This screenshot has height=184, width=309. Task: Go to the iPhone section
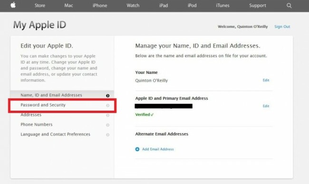coord(100,6)
